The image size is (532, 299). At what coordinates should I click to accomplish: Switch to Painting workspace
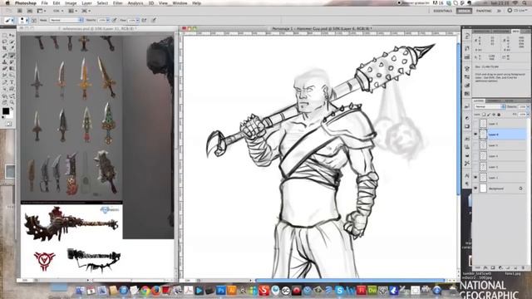coord(484,11)
